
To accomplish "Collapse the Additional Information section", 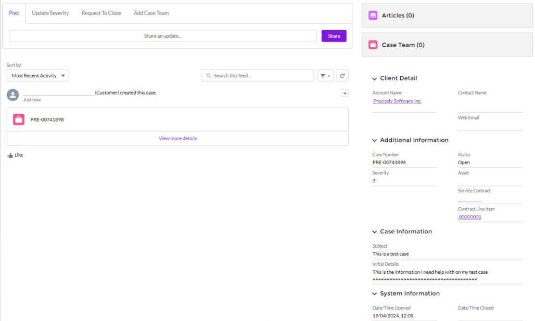I will (x=375, y=140).
